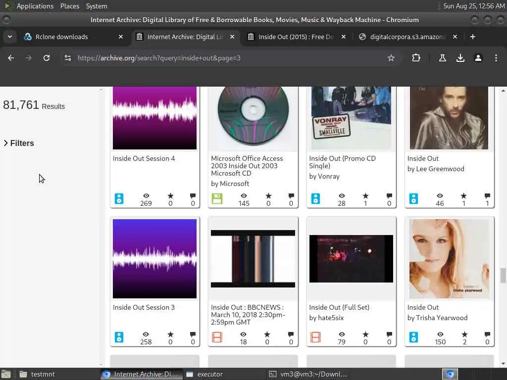Open the Inside Out Session 3 title

pyautogui.click(x=144, y=307)
